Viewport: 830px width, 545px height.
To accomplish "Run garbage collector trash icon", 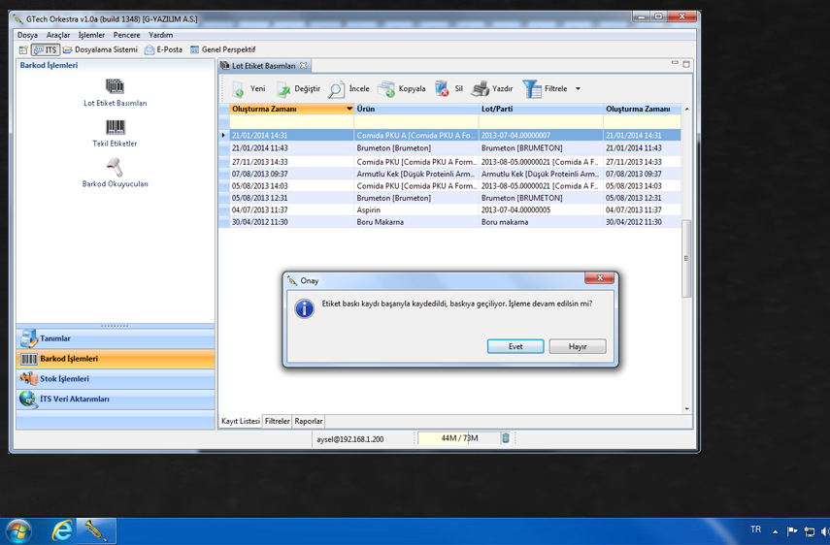I will (x=506, y=438).
